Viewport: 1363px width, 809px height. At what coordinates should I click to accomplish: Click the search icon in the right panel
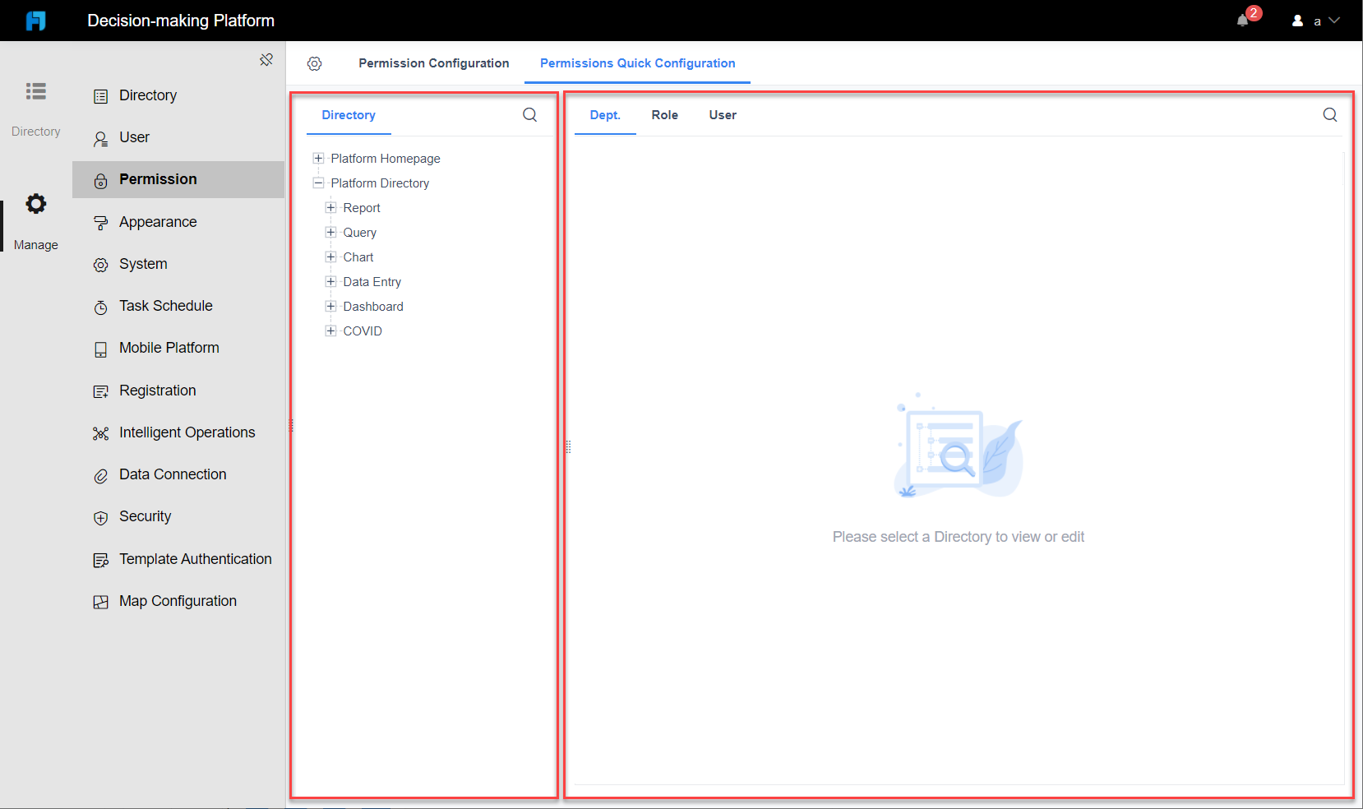(x=1329, y=115)
